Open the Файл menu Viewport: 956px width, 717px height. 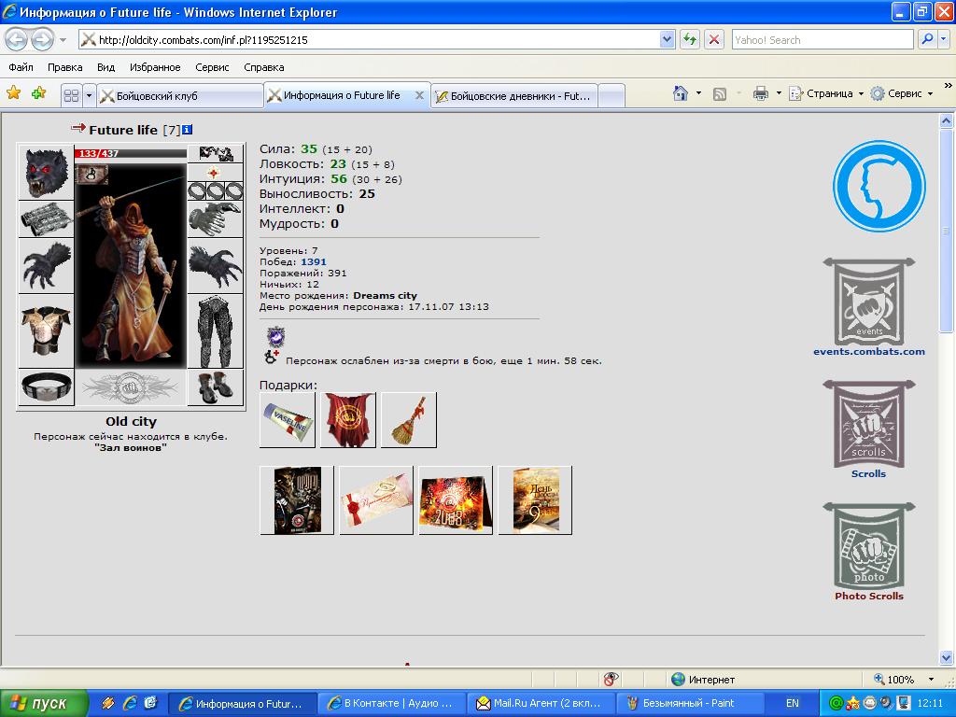[21, 67]
